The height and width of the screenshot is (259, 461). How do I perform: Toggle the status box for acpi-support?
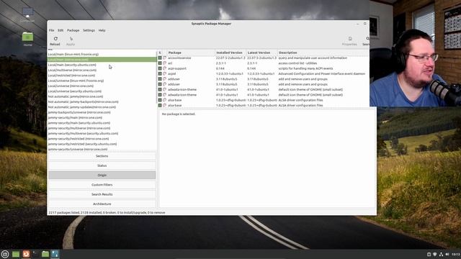pyautogui.click(x=160, y=68)
